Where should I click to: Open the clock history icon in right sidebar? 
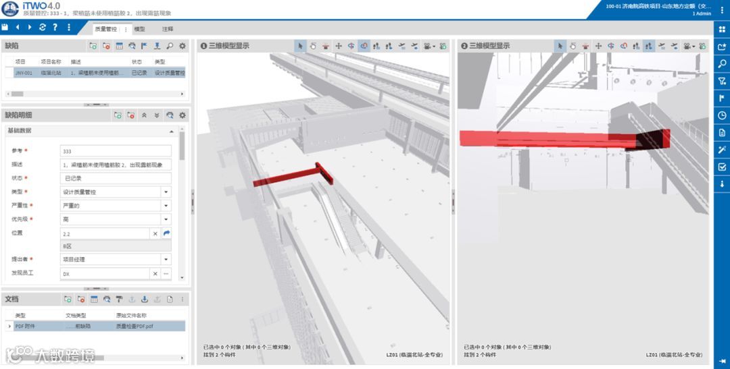(722, 116)
